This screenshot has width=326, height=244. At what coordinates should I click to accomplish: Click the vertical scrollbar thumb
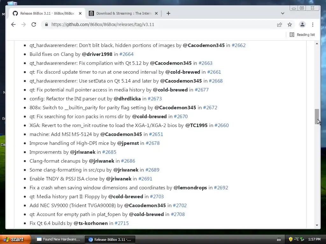click(x=317, y=117)
